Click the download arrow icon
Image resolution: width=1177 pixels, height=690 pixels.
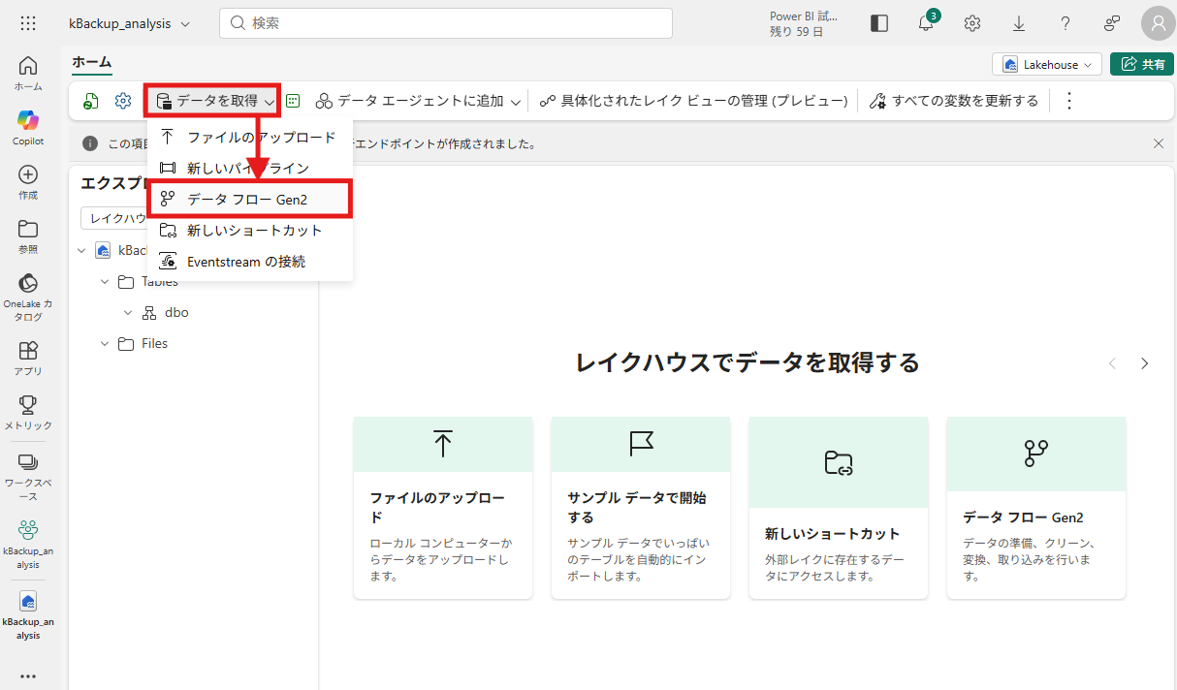tap(1019, 23)
